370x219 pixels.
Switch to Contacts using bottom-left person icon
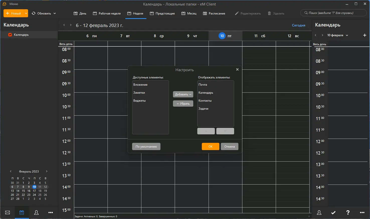coord(36,213)
